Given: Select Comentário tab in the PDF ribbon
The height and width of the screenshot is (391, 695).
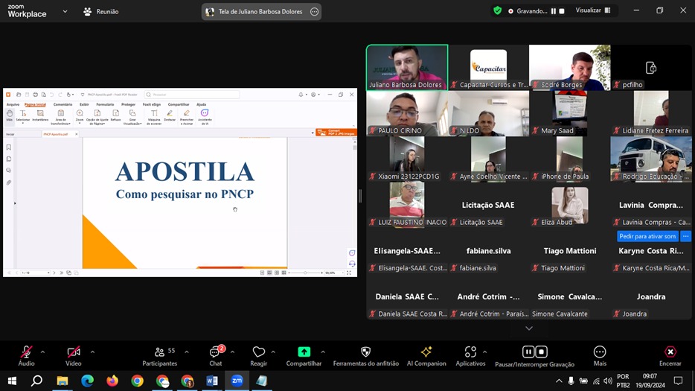Looking at the screenshot, I should [63, 104].
